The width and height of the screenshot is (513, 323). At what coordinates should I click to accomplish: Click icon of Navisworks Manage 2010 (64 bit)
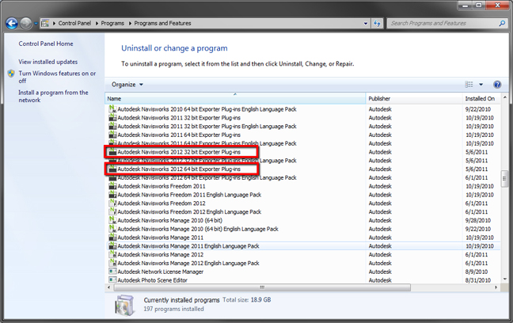(x=112, y=220)
